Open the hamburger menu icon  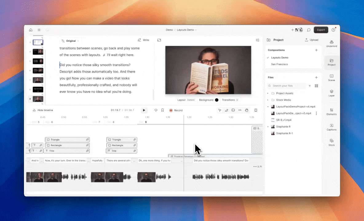pyautogui.click(x=39, y=30)
